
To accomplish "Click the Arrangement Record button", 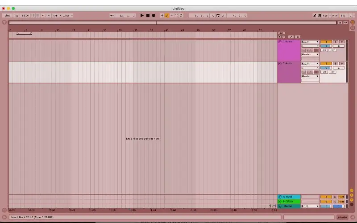I will [x=154, y=16].
